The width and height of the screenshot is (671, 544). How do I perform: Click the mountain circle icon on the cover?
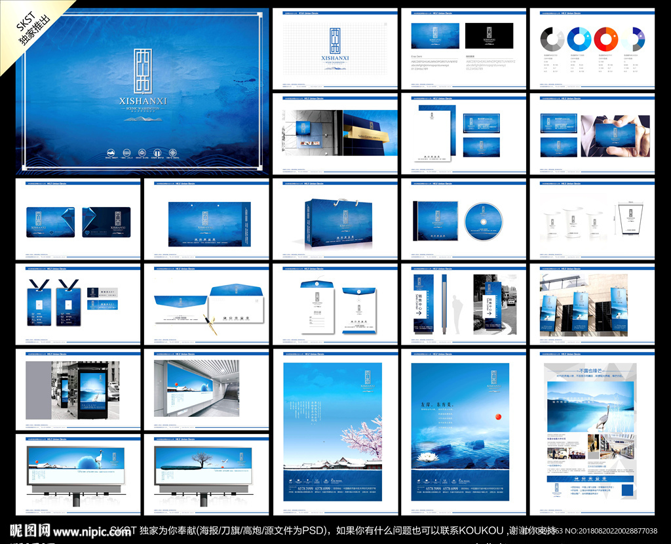(111, 152)
